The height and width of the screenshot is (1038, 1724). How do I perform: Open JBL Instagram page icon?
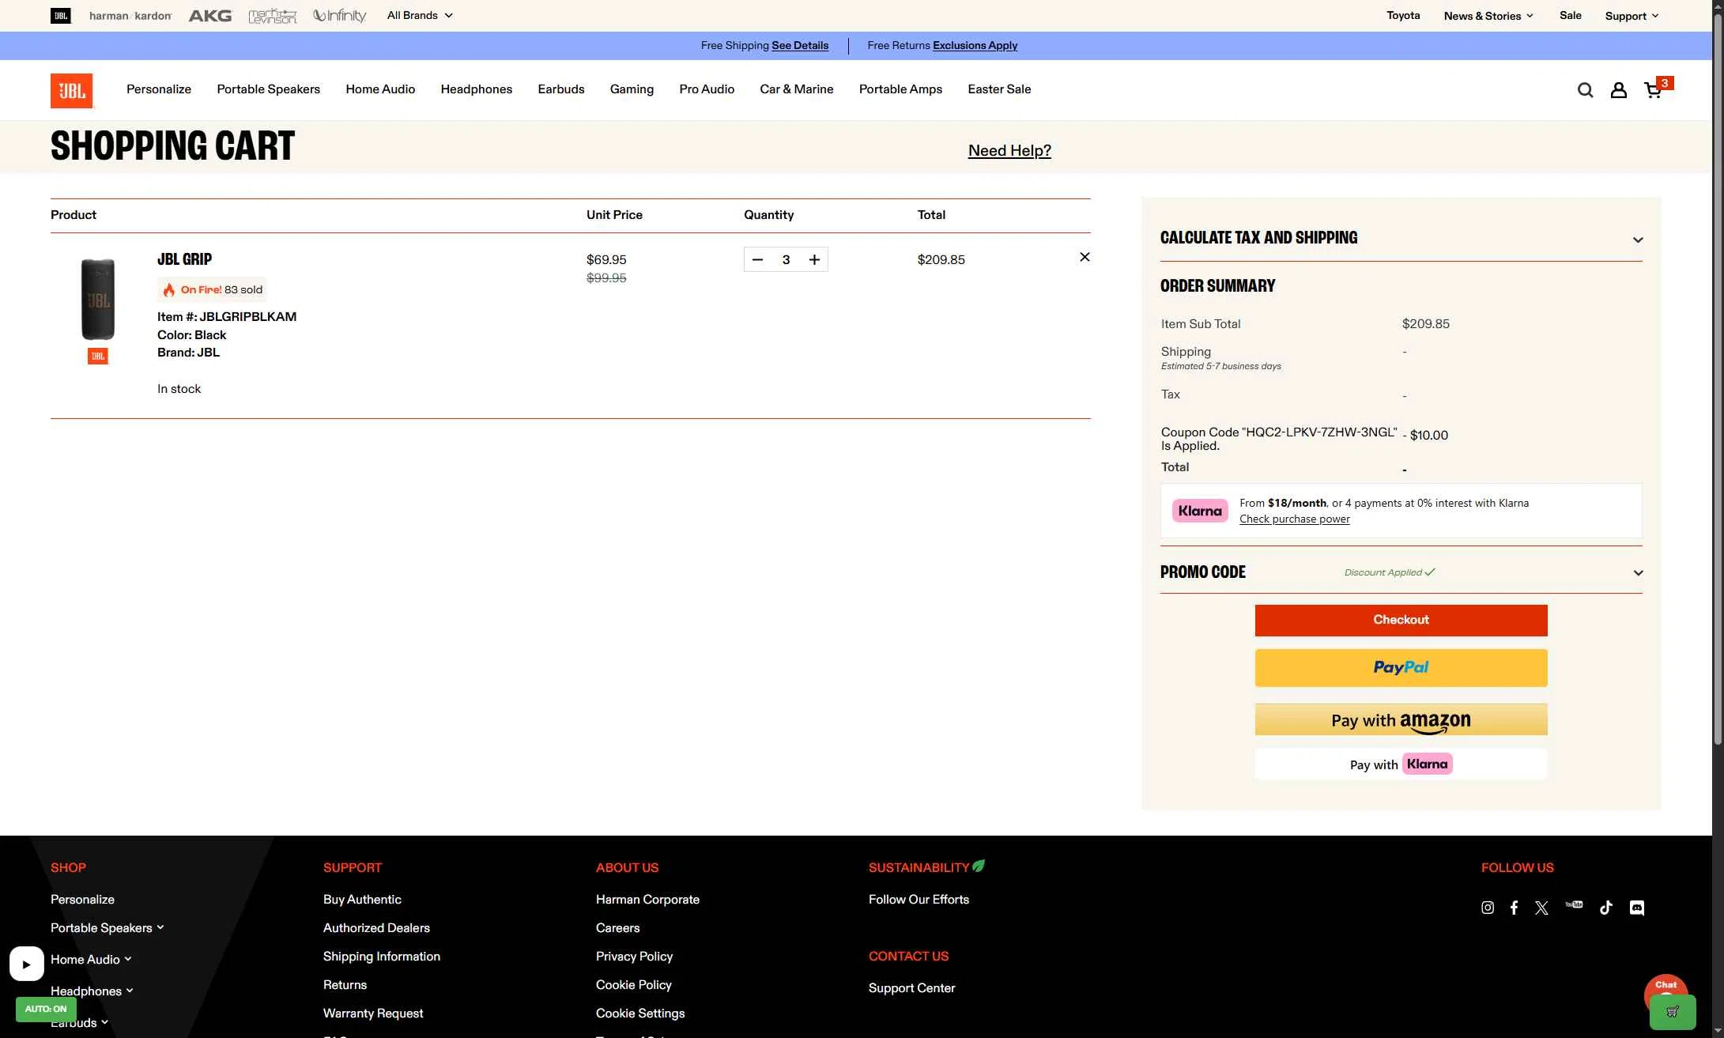[1488, 908]
